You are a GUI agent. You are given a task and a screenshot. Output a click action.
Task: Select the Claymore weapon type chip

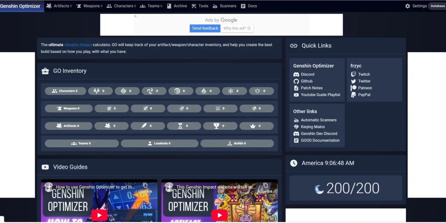click(148, 108)
